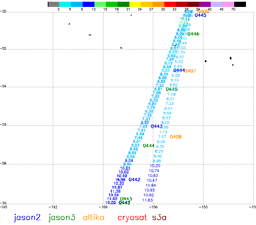
Task: Select the value 6.19 on right track
Action: (x=175, y=80)
